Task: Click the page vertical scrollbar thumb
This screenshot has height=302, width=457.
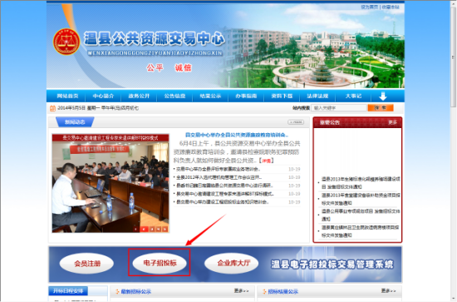Action: (453, 57)
